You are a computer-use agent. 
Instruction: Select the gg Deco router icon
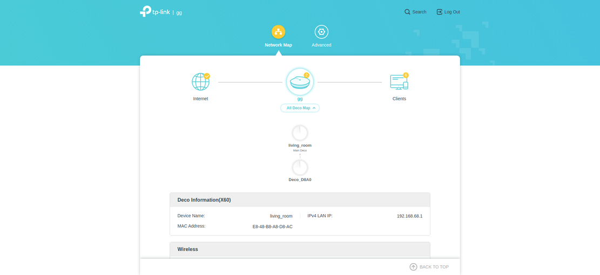[x=300, y=82]
